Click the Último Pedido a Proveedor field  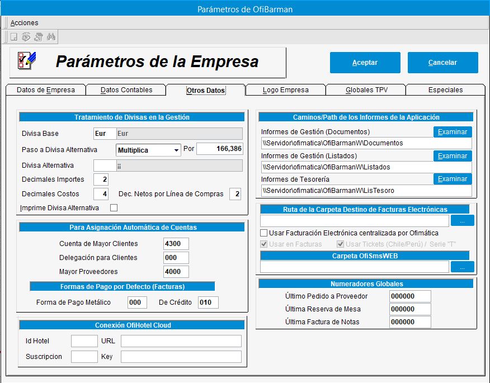pos(410,296)
